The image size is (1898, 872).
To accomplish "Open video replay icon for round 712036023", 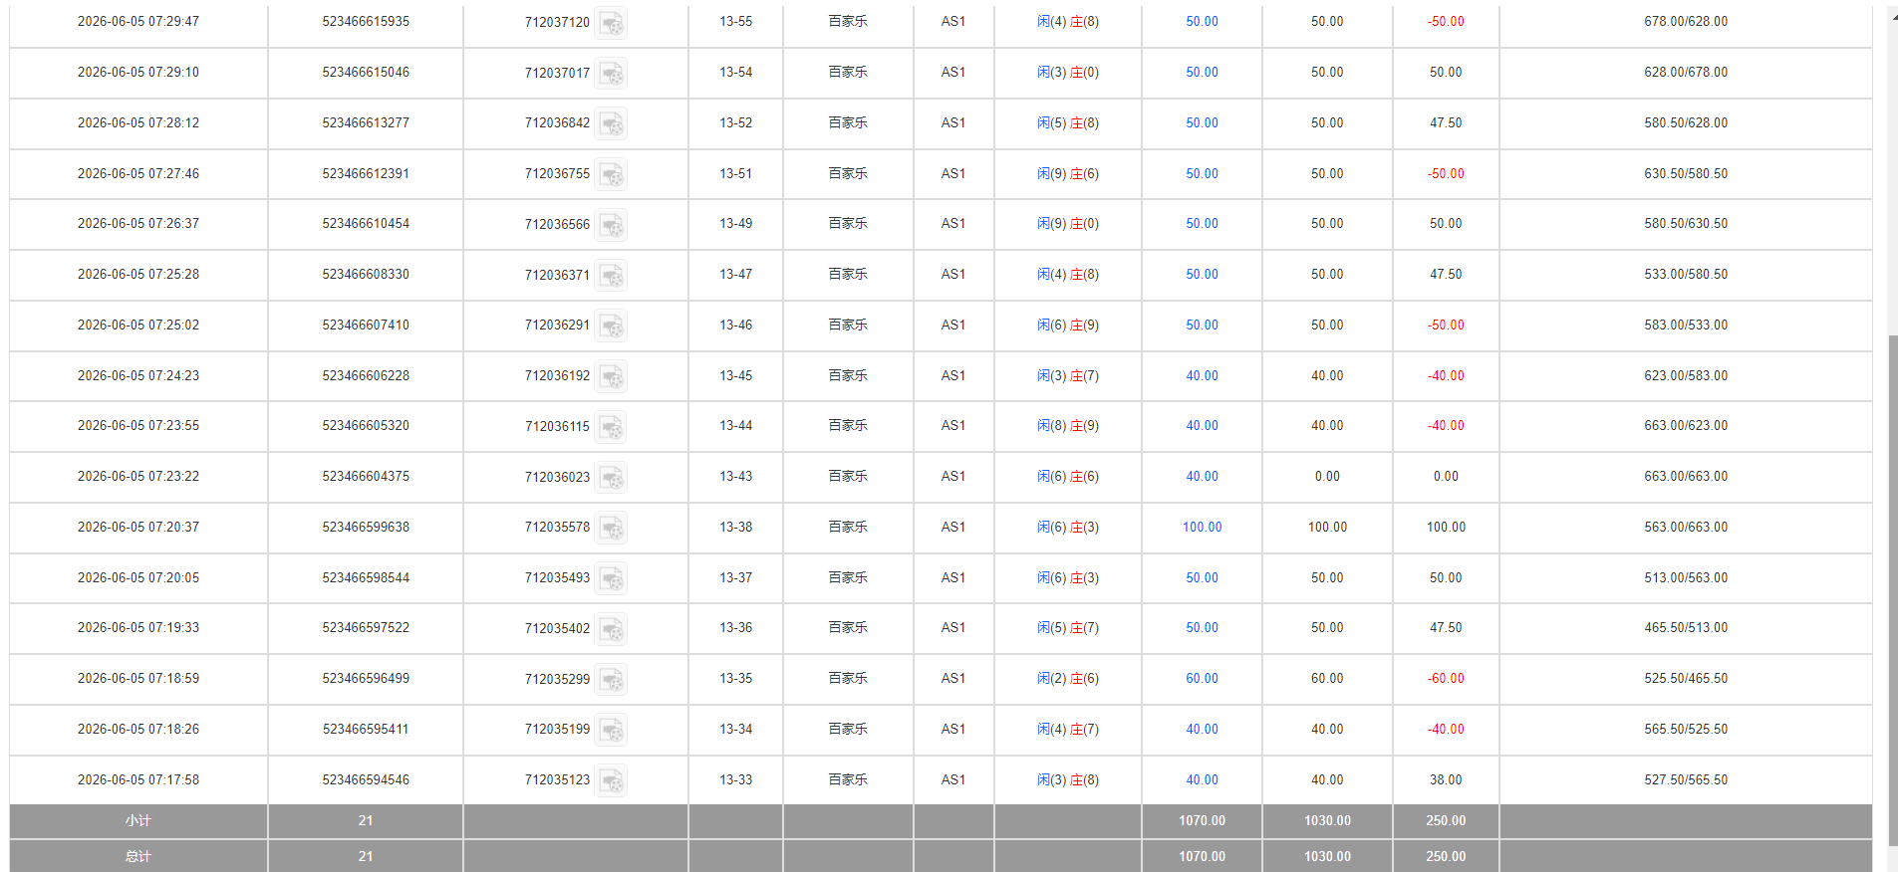I will click(611, 478).
